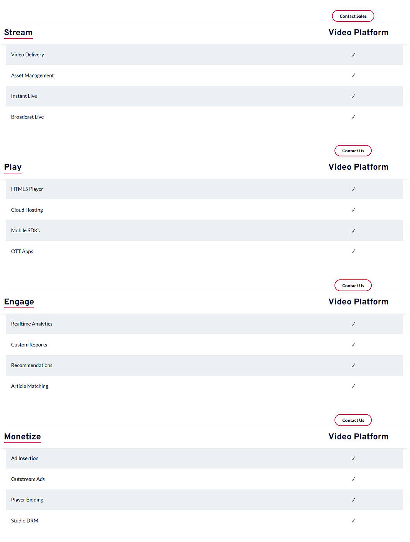This screenshot has width=410, height=542.
Task: Click the Article Matching row label
Action: coord(30,386)
